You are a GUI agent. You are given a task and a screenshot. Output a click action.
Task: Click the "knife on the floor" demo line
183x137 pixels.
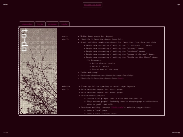pos(122,57)
